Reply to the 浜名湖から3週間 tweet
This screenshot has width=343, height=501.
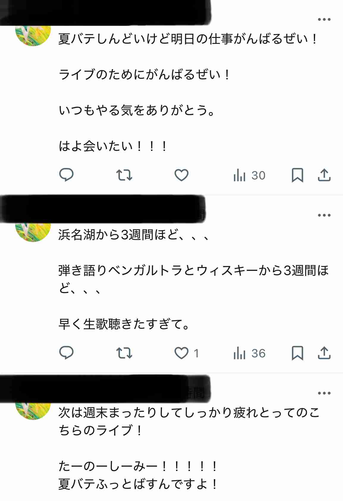(x=66, y=353)
